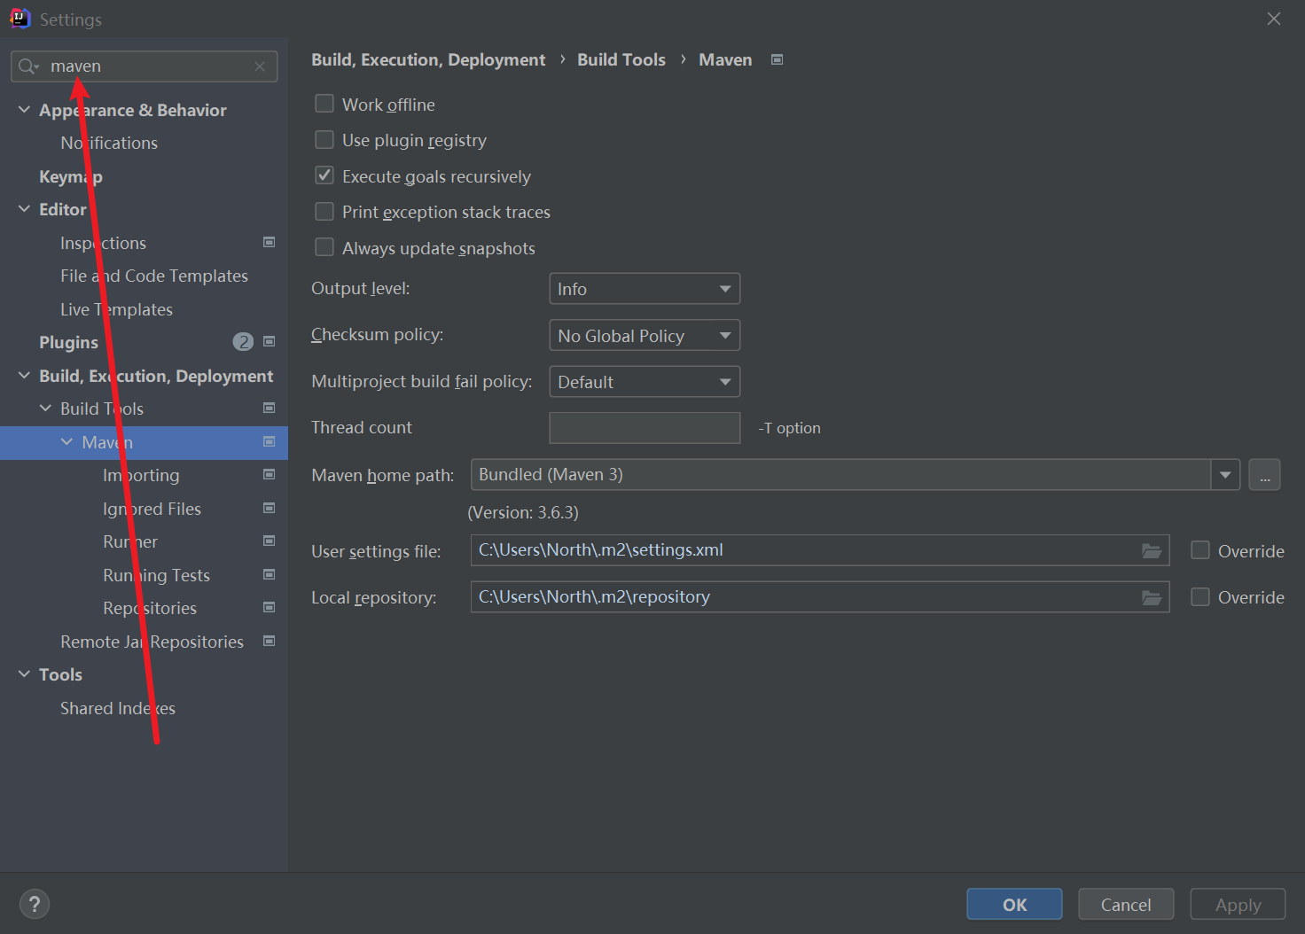Open the Keymap settings page

[x=71, y=176]
